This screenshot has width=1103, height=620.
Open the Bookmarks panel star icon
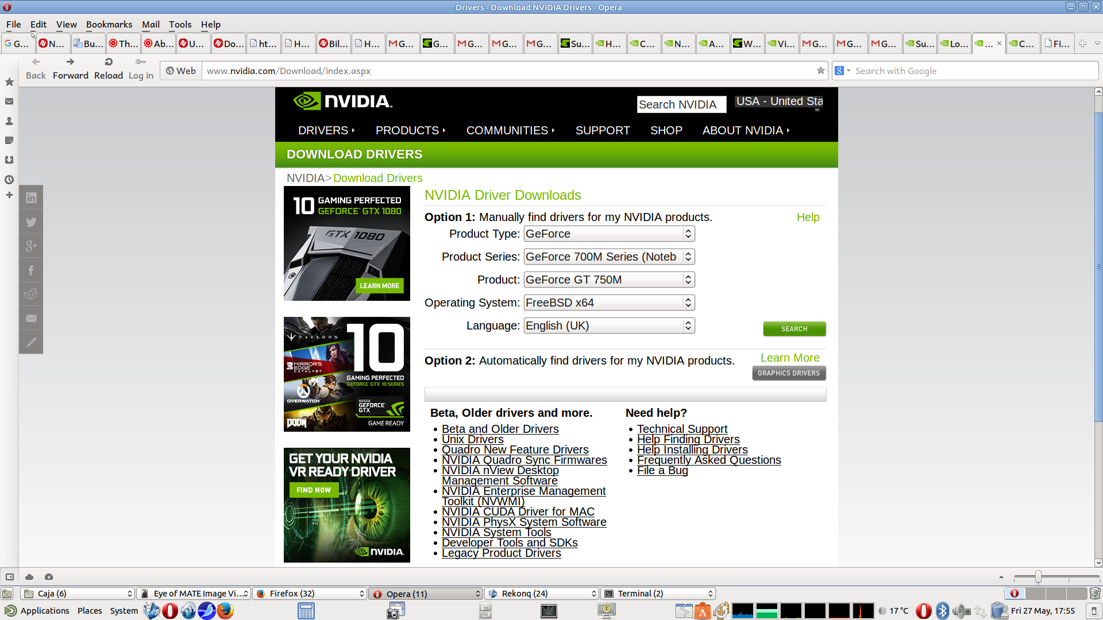point(9,82)
